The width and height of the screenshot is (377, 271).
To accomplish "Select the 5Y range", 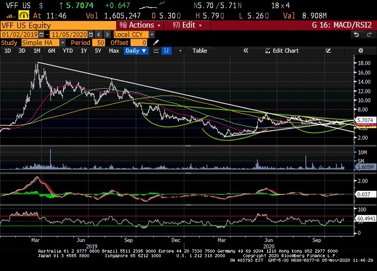I will [x=98, y=51].
